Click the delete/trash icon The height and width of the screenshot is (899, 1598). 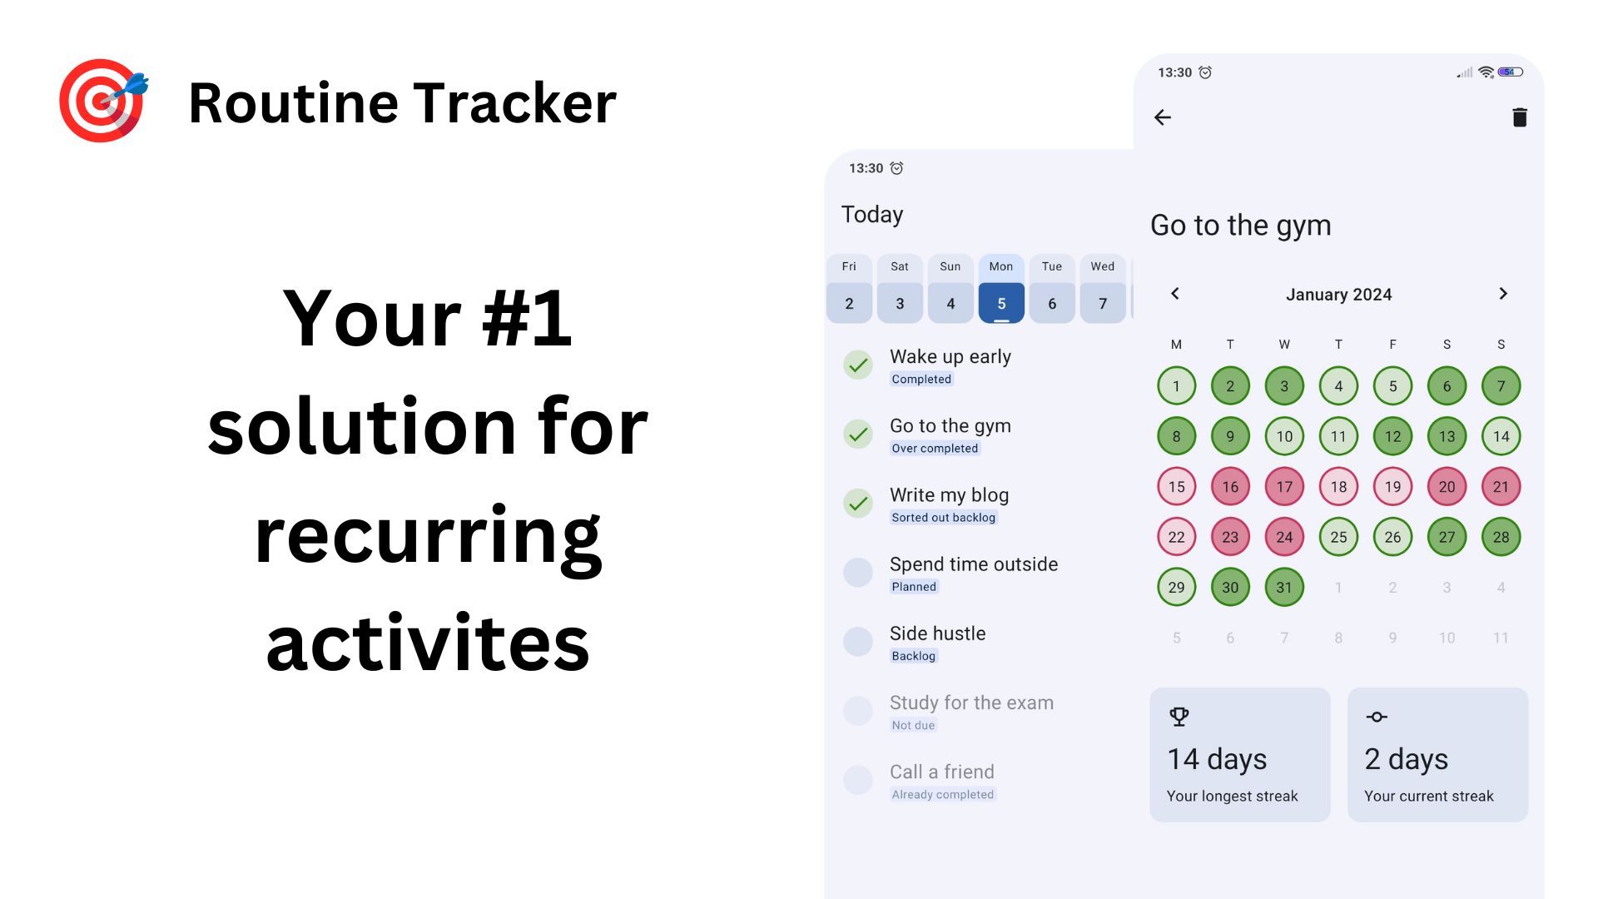pos(1520,117)
